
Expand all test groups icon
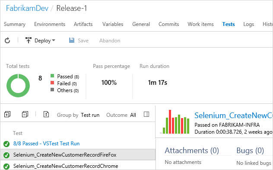click(x=7, y=114)
